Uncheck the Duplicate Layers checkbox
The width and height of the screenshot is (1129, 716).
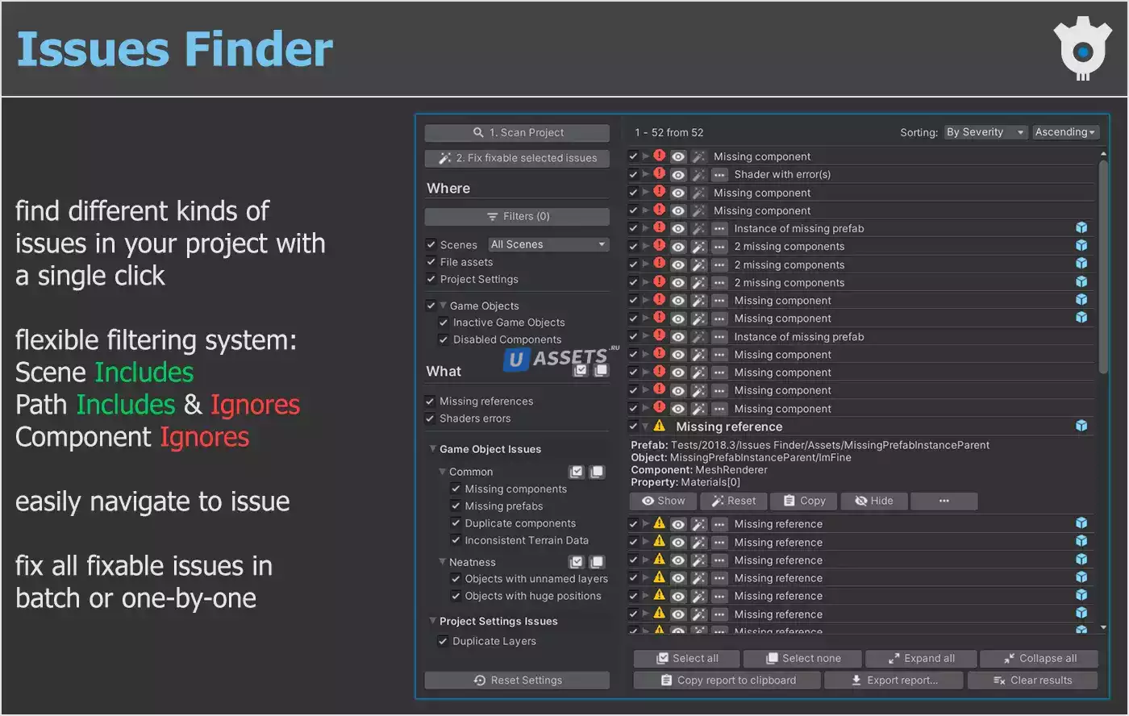pos(443,641)
